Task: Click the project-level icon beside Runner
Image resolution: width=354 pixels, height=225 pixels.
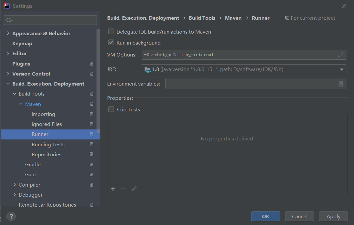Action: tap(91, 134)
